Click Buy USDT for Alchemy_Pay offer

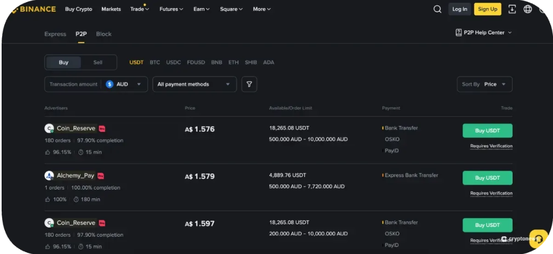tap(487, 178)
